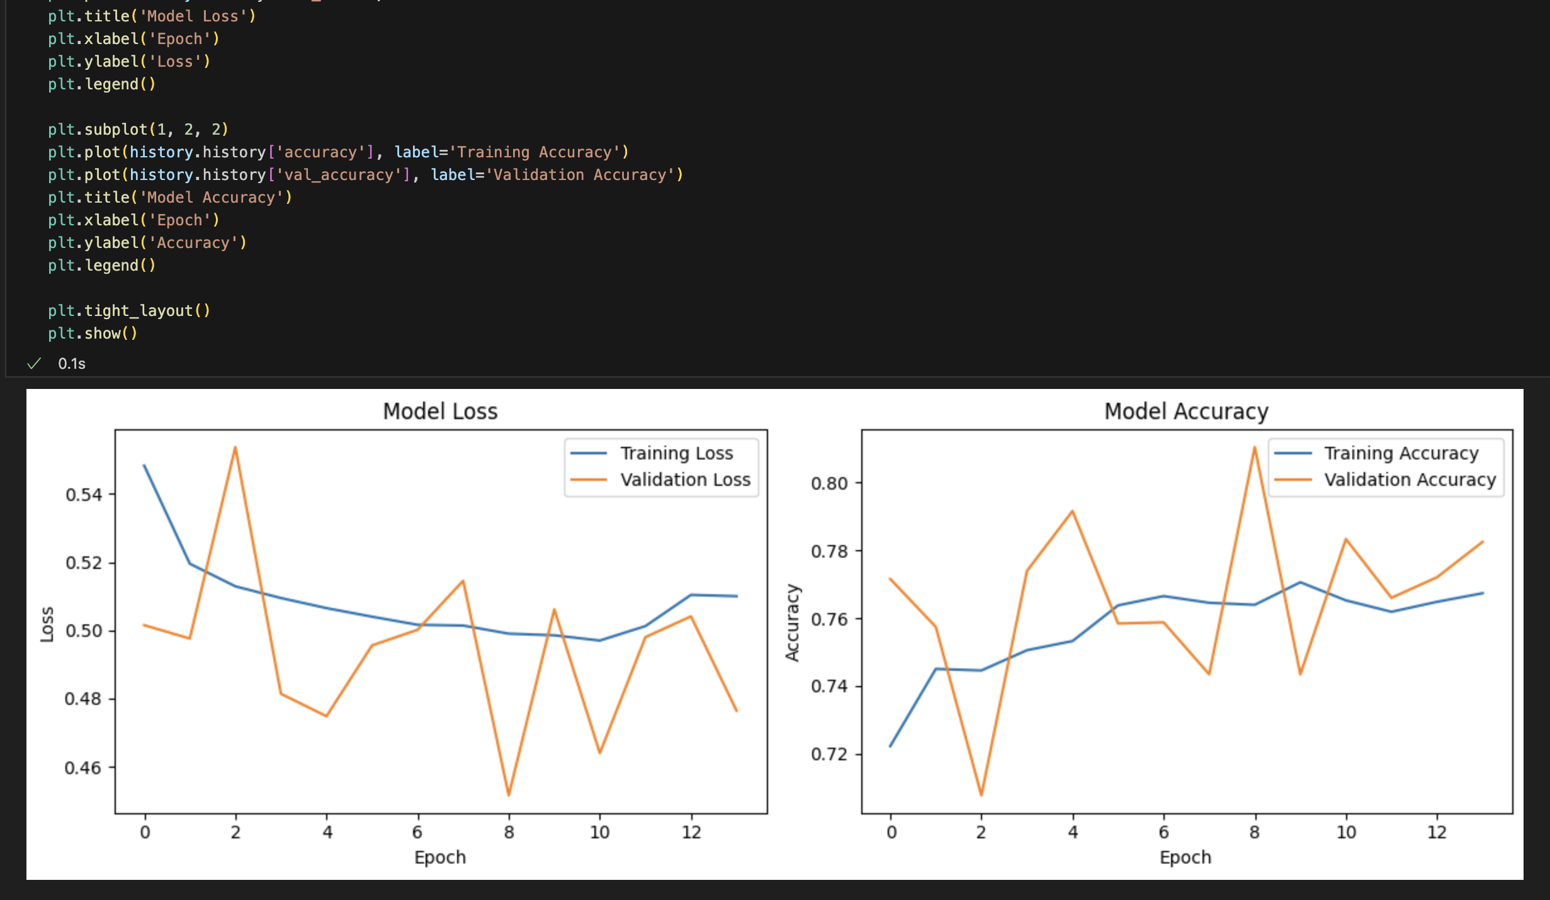This screenshot has width=1550, height=900.
Task: Click the blue Training Loss legend line
Action: point(588,453)
